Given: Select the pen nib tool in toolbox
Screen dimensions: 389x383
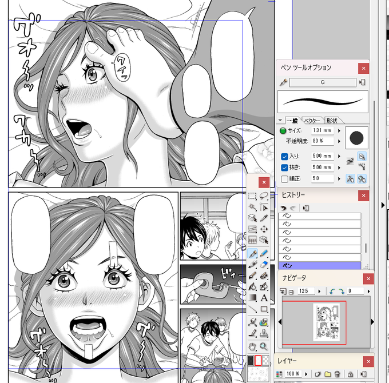Looking at the screenshot, I should click(252, 254).
